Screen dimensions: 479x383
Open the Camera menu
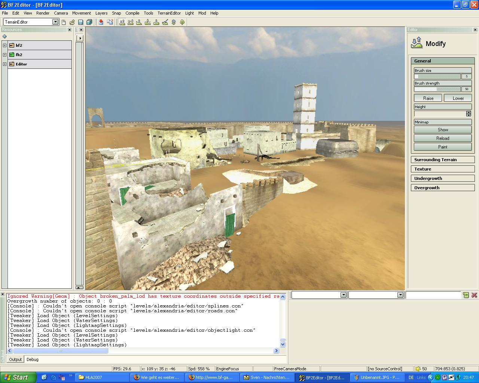pyautogui.click(x=61, y=13)
